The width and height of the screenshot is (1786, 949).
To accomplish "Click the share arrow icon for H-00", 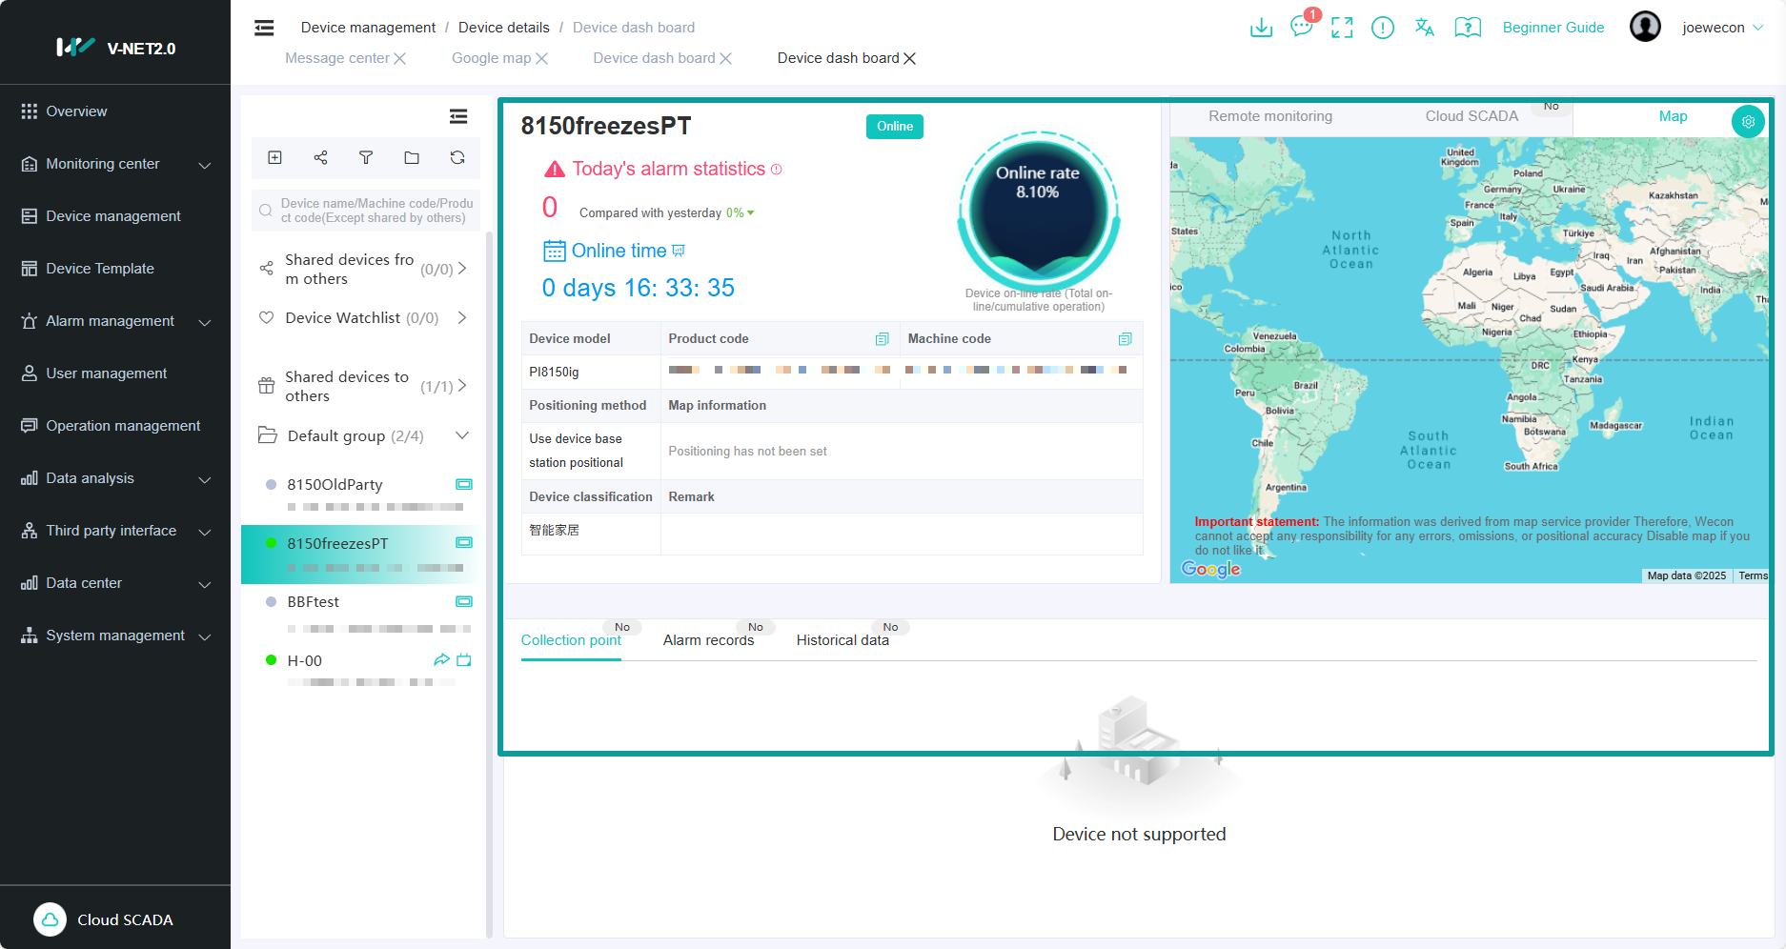I will point(441,659).
